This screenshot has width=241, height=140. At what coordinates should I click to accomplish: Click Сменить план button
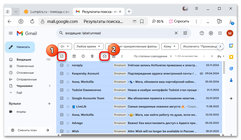coord(30,130)
